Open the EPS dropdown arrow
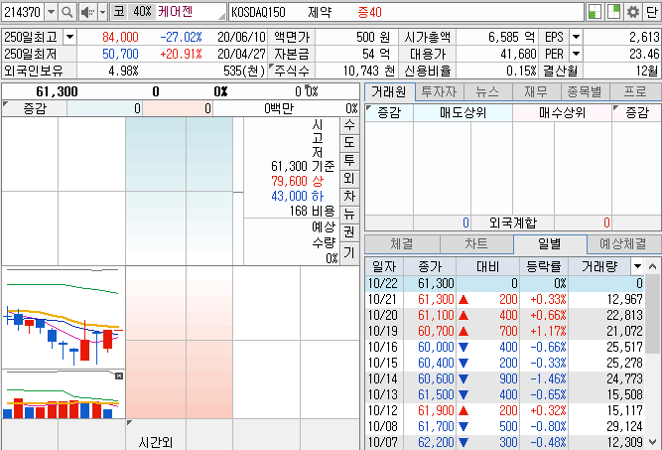 click(576, 37)
